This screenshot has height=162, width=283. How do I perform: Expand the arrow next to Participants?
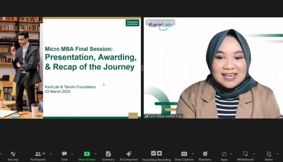[x=51, y=154]
